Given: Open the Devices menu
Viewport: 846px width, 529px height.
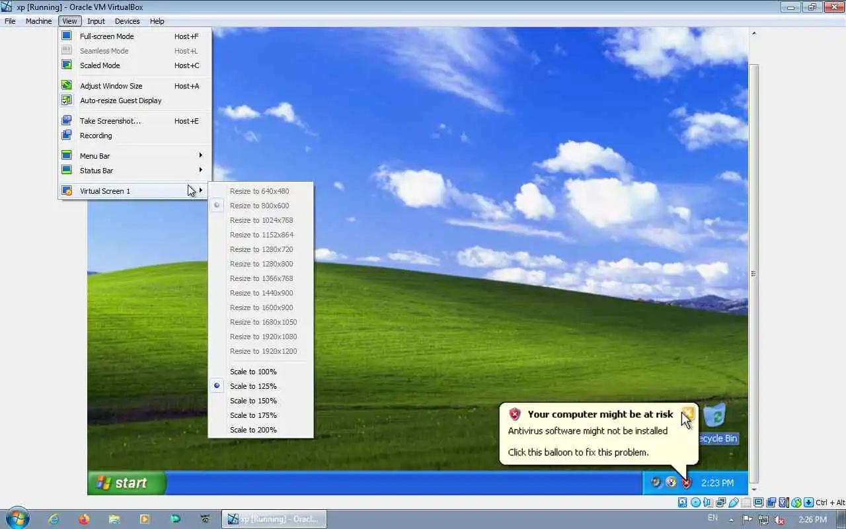Looking at the screenshot, I should pos(127,21).
